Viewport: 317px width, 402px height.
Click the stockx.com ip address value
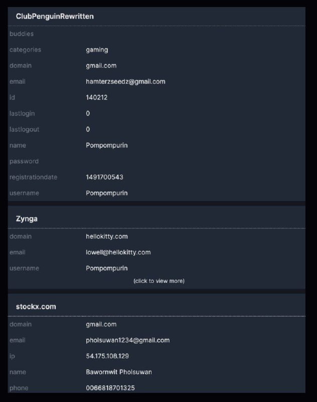point(107,356)
